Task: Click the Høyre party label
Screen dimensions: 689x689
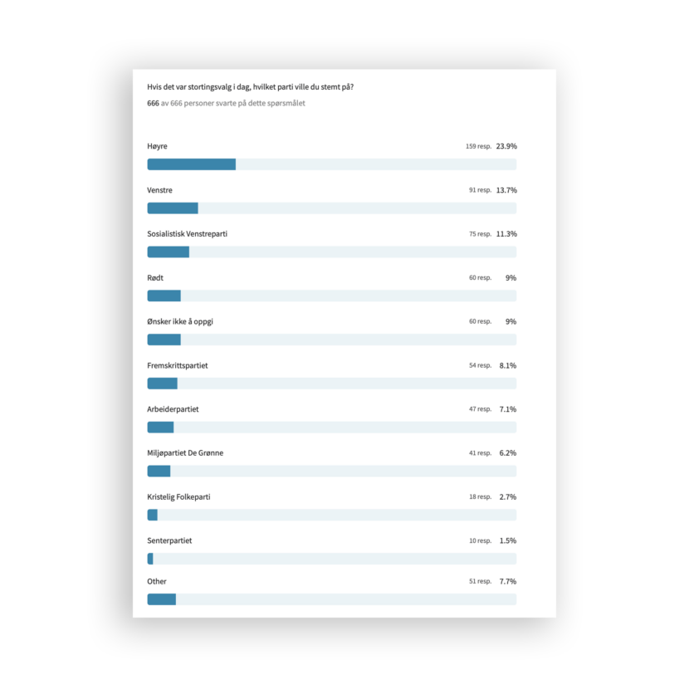Action: click(x=158, y=146)
